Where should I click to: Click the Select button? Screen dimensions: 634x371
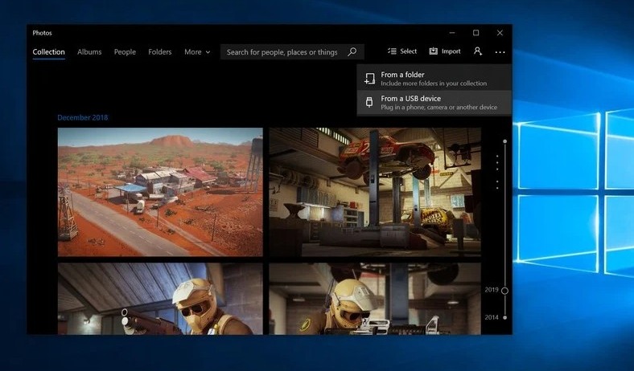pyautogui.click(x=402, y=51)
